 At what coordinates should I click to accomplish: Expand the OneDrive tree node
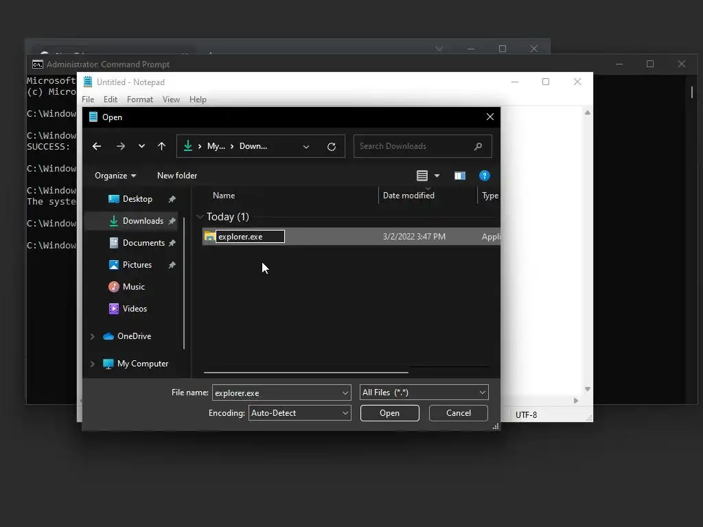tap(93, 336)
